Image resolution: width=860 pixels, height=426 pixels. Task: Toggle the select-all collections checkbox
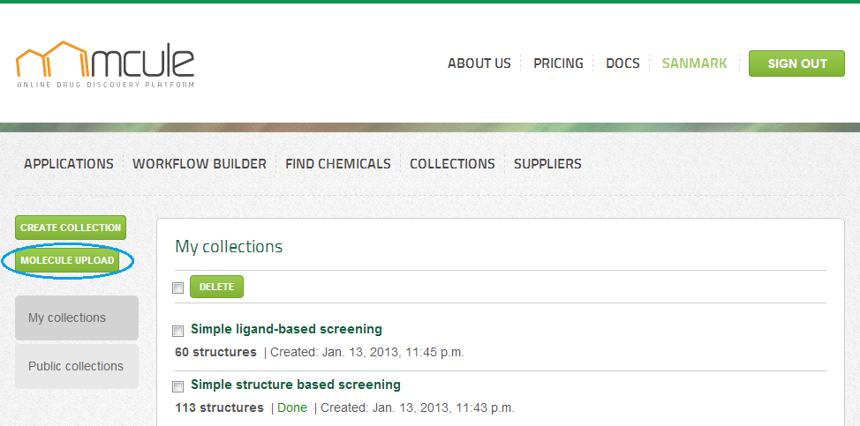point(178,288)
